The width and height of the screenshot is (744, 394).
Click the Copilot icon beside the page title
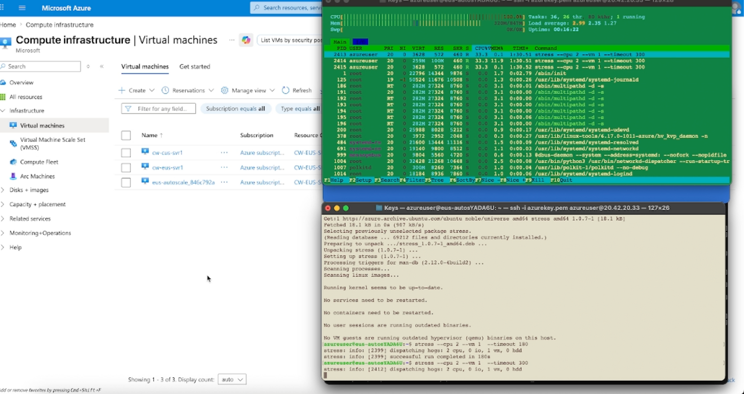pos(246,40)
